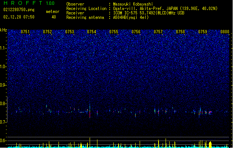
Task: Click the HROFFT 1.0.0 title text
Action: (x=29, y=3)
